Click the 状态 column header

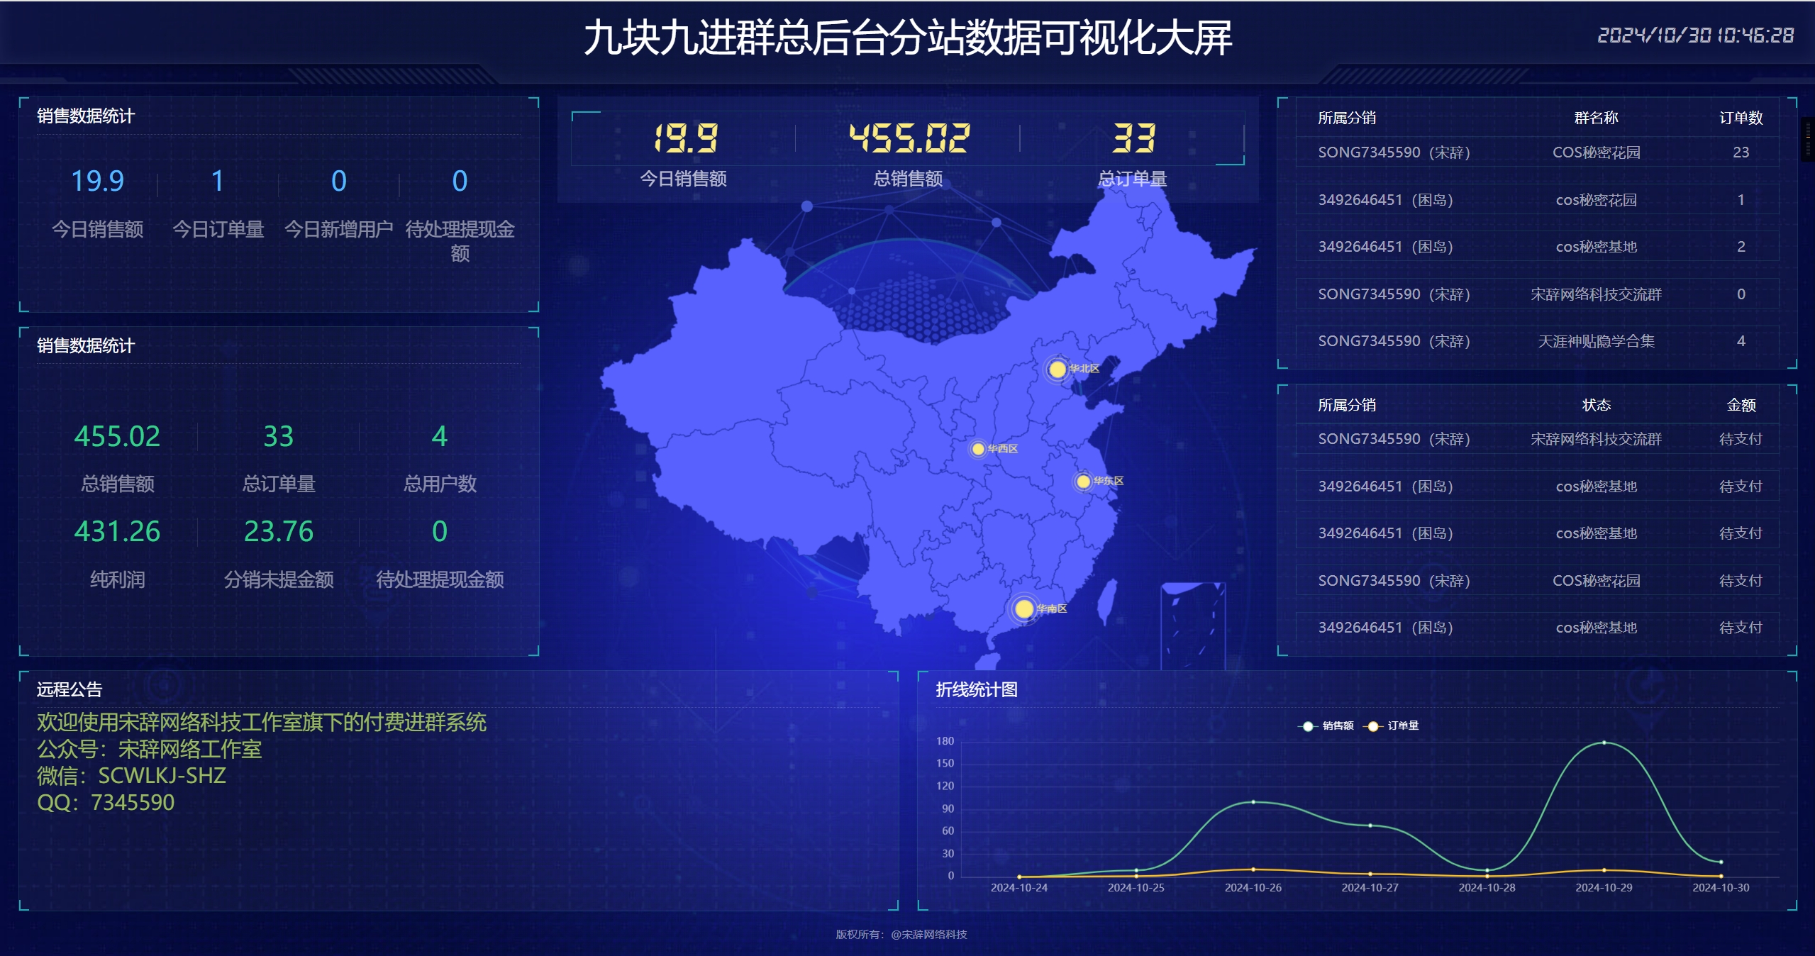point(1596,405)
